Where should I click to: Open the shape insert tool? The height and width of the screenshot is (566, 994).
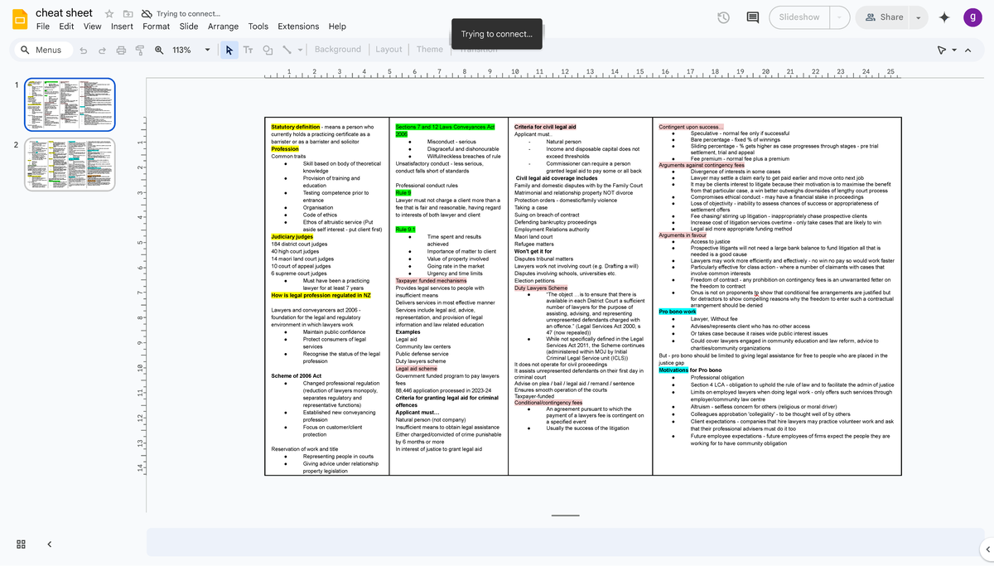(x=267, y=50)
